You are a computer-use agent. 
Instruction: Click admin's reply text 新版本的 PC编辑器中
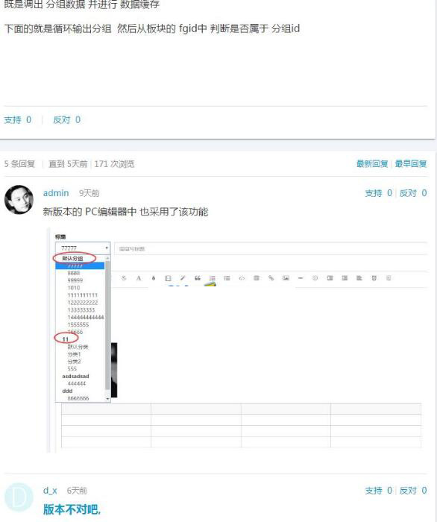90,212
